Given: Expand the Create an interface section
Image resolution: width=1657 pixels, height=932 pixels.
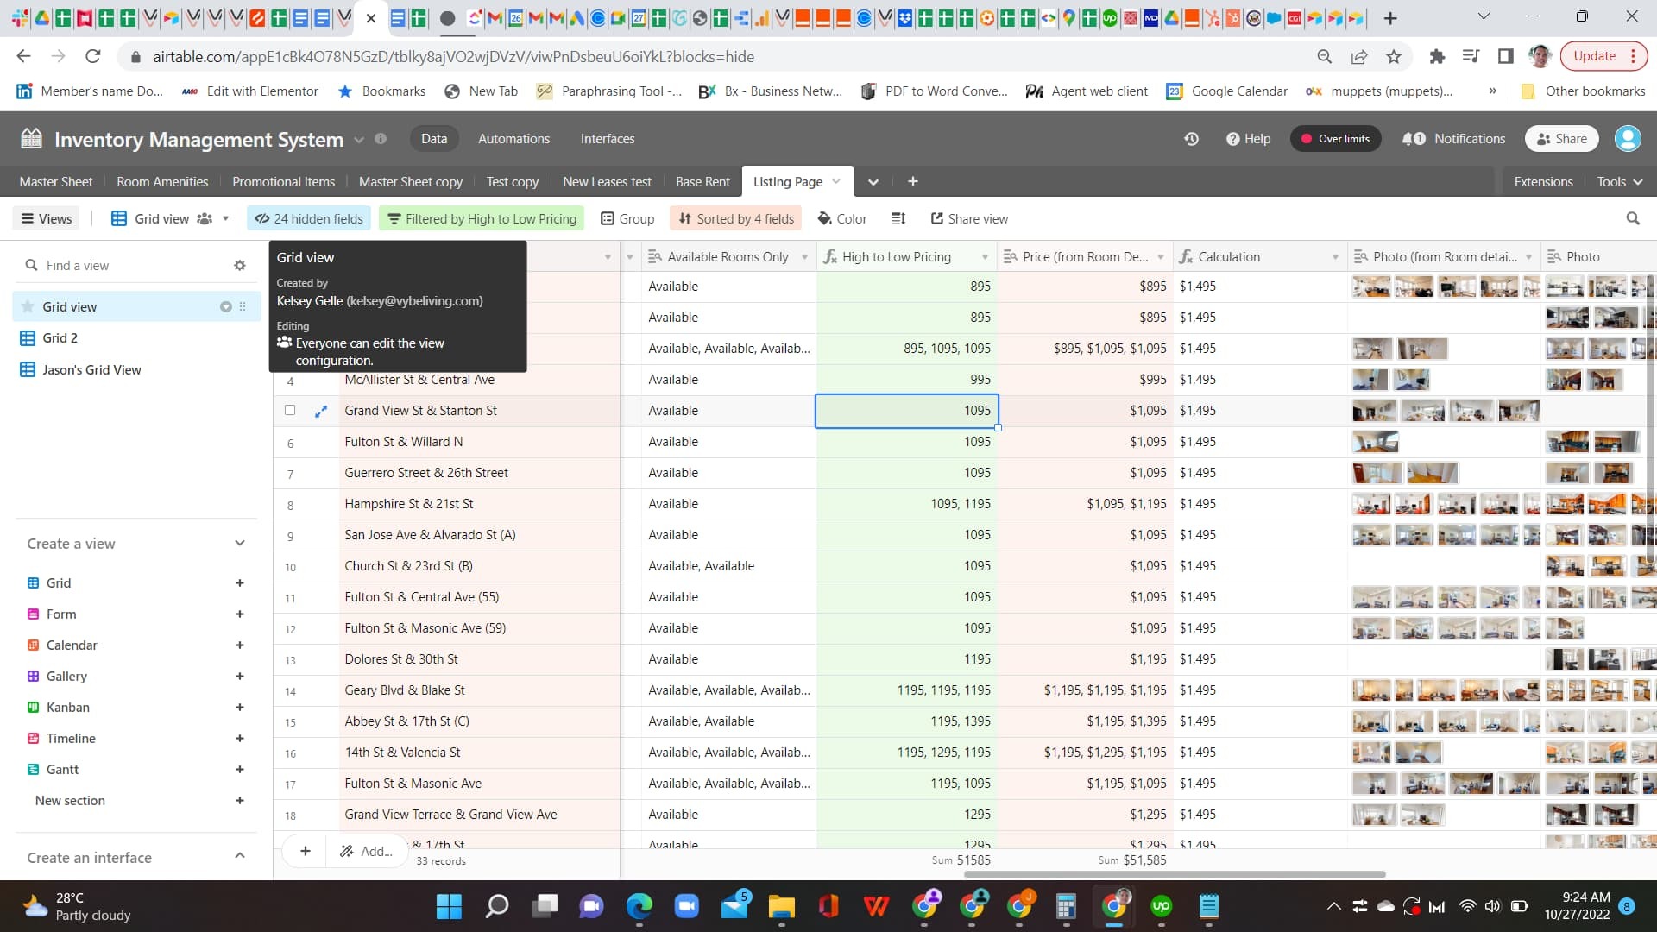Looking at the screenshot, I should click(240, 858).
